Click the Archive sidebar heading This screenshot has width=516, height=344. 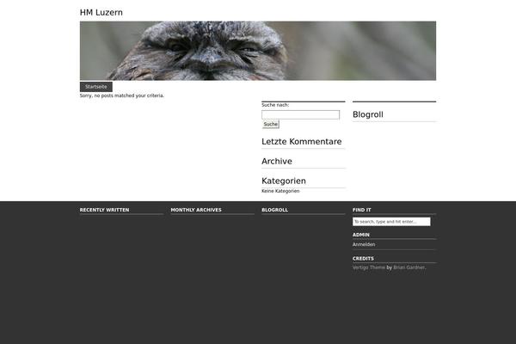tap(277, 162)
